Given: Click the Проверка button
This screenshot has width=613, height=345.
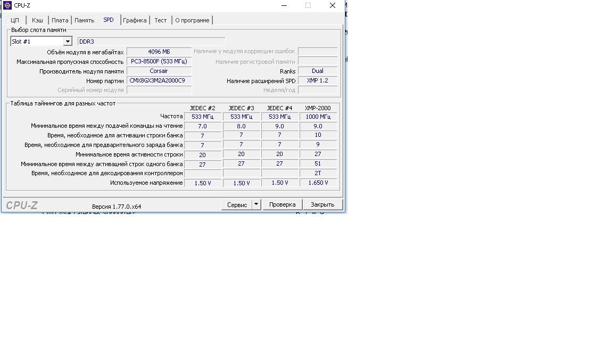Looking at the screenshot, I should click(282, 204).
